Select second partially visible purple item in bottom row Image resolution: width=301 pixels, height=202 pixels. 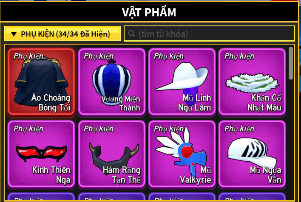[112, 196]
